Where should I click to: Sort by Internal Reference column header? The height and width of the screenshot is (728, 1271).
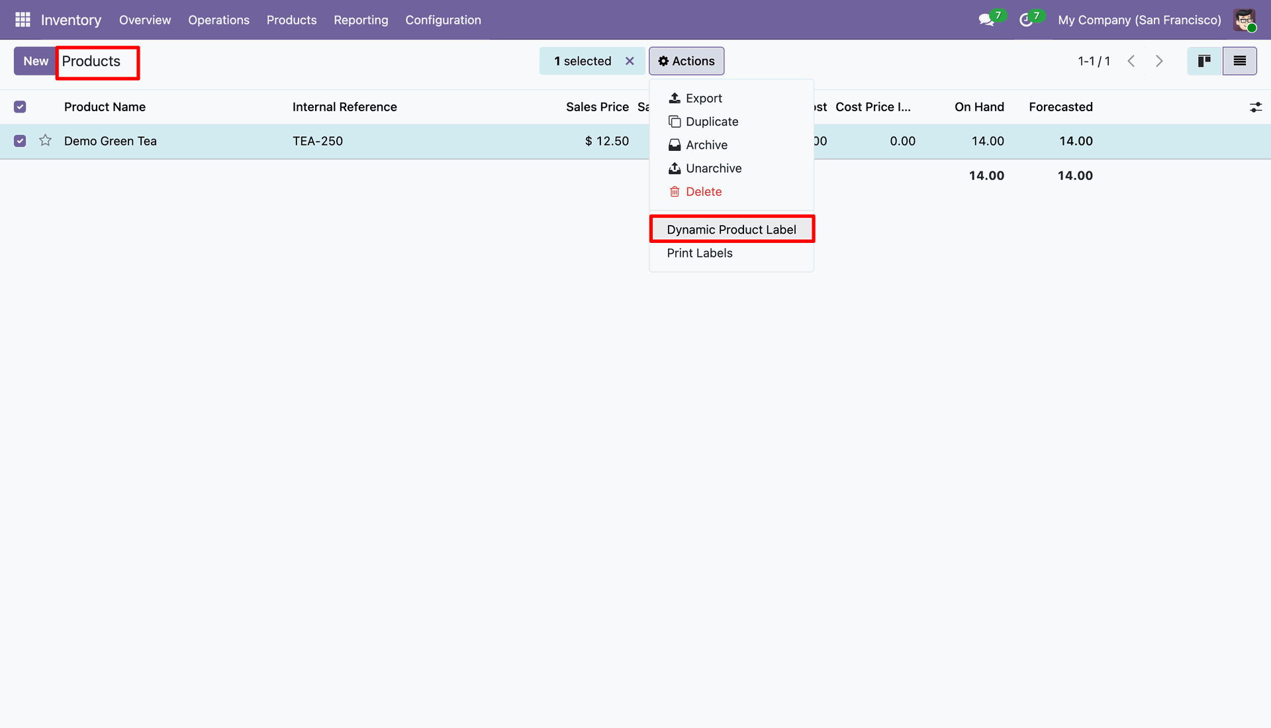[x=344, y=107]
